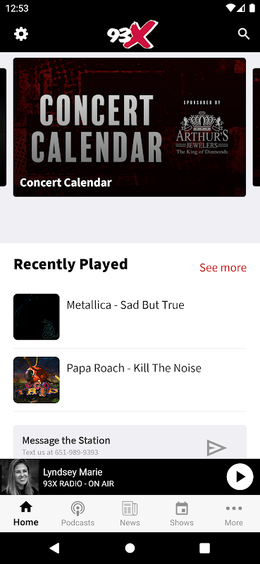Open the Podcasts tab
The height and width of the screenshot is (564, 260).
[78, 514]
